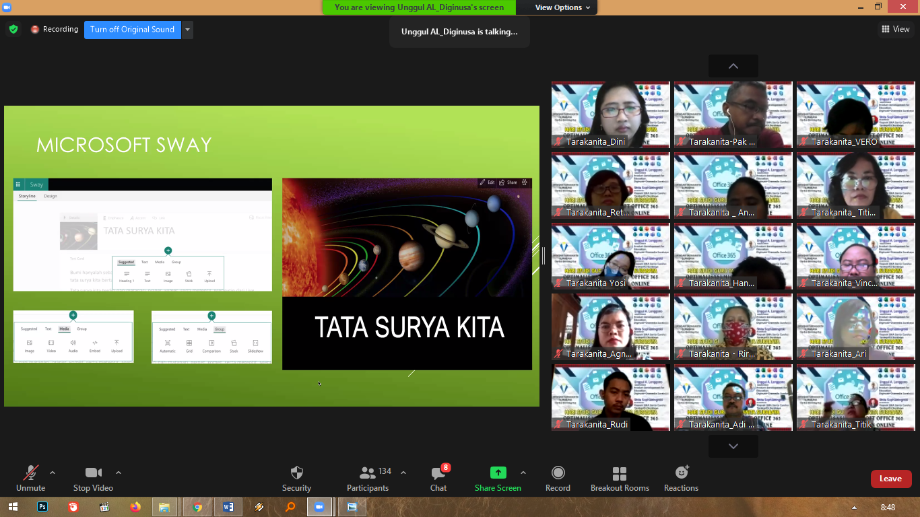Image resolution: width=920 pixels, height=517 pixels.
Task: Click the Stop Video camera icon
Action: pyautogui.click(x=93, y=473)
